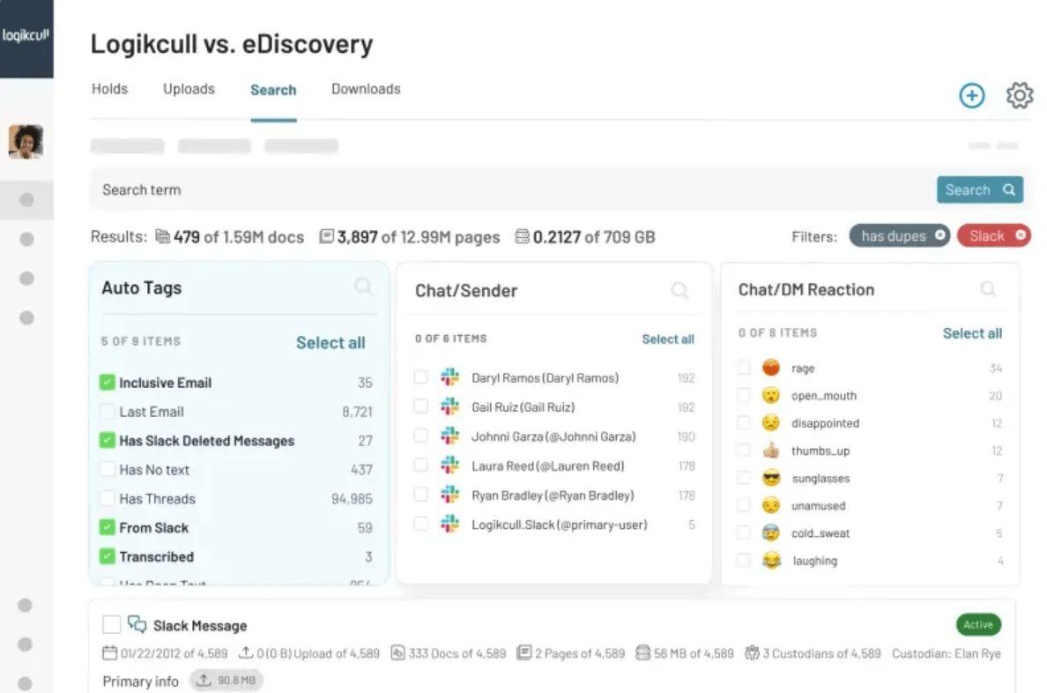Click Slack icon next to Johnni Garza

[x=450, y=436]
